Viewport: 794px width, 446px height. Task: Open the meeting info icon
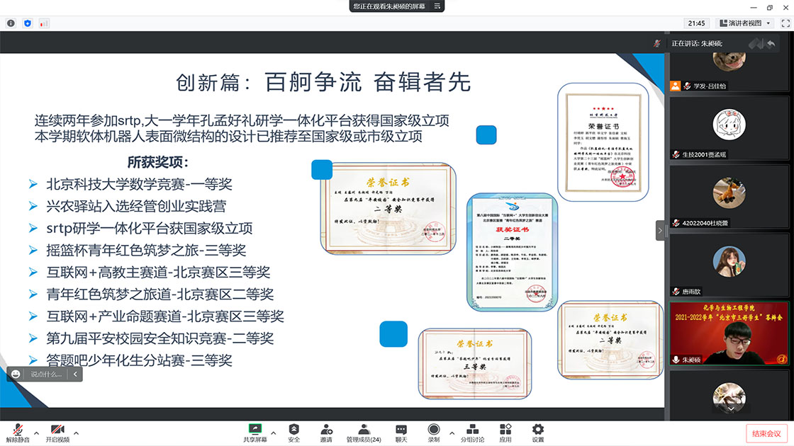(11, 23)
